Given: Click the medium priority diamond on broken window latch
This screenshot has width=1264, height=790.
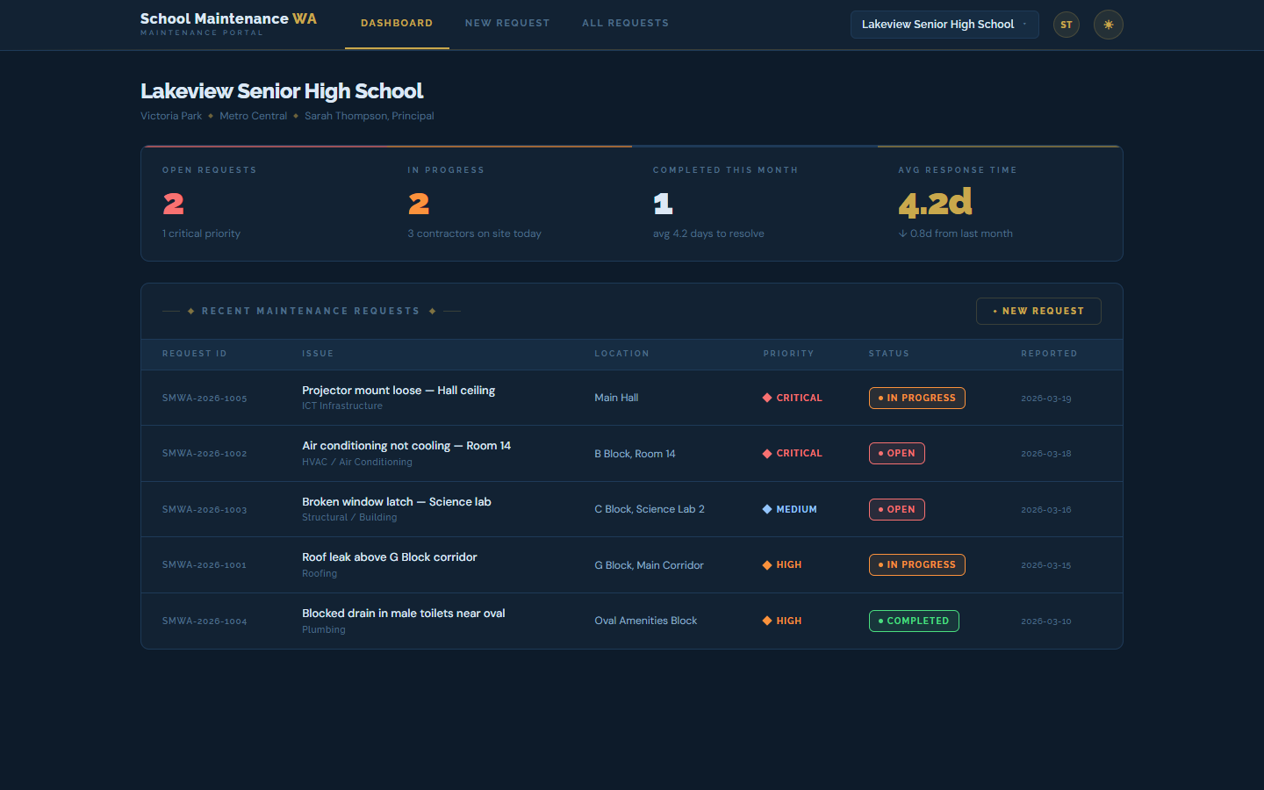Looking at the screenshot, I should coord(766,509).
